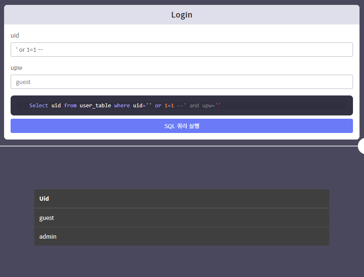
Task: Click the upw field label
Action: [x=16, y=68]
